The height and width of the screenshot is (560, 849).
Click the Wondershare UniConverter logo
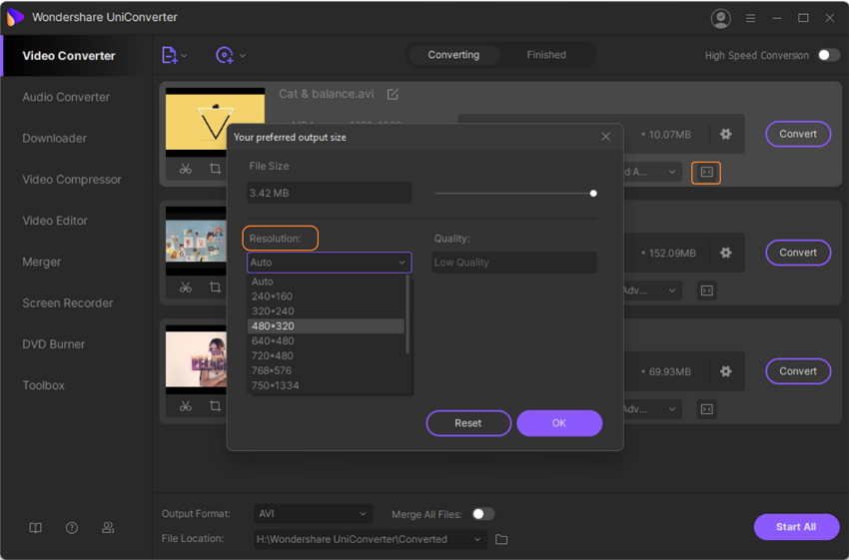coord(15,17)
